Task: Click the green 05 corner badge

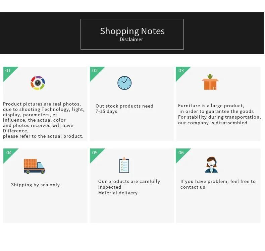Action: [x=95, y=154]
